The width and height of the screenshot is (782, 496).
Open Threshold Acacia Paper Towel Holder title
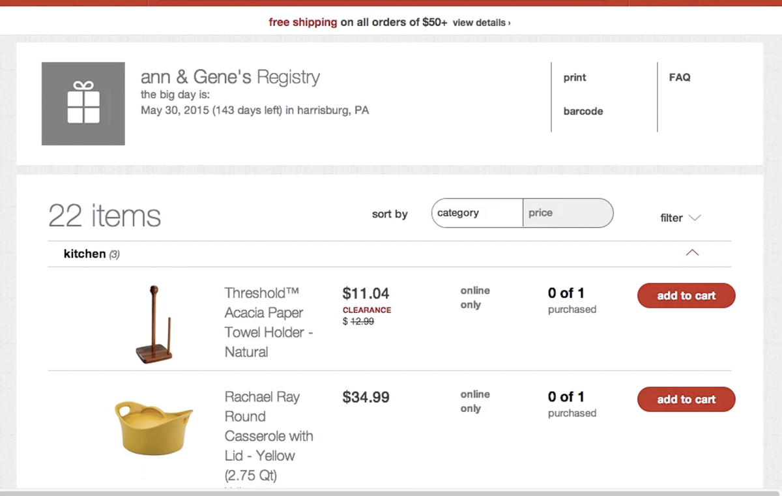pyautogui.click(x=268, y=322)
